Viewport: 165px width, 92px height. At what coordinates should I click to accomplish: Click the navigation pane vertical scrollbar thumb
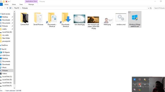(14, 49)
